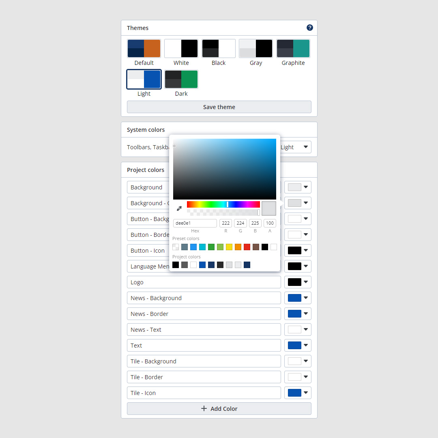This screenshot has width=438, height=438.
Task: Select the yellow preset color swatch
Action: pyautogui.click(x=229, y=247)
